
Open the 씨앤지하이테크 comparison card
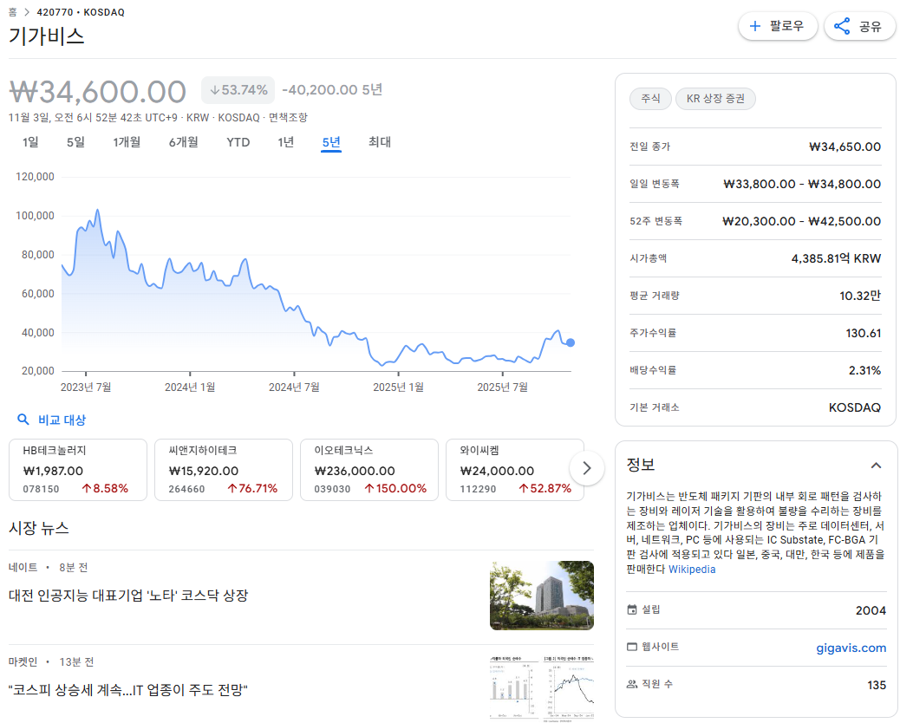coord(224,470)
